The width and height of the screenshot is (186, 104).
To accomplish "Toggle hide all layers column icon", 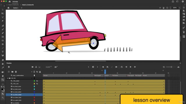I will 37,72.
